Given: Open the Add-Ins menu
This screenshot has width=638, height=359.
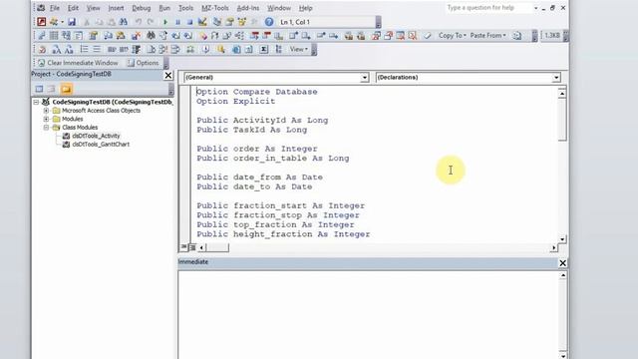Looking at the screenshot, I should pos(248,8).
